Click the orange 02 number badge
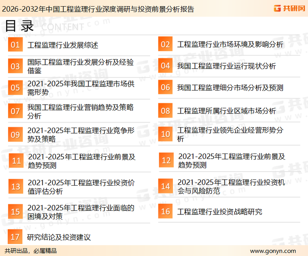This screenshot has width=308, height=256. tap(165, 44)
